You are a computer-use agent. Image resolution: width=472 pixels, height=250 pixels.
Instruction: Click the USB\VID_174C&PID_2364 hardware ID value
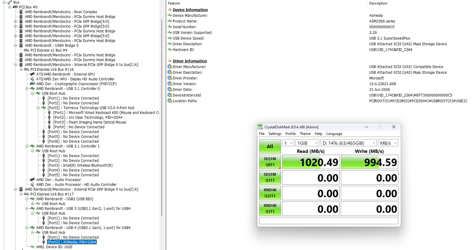[391, 50]
